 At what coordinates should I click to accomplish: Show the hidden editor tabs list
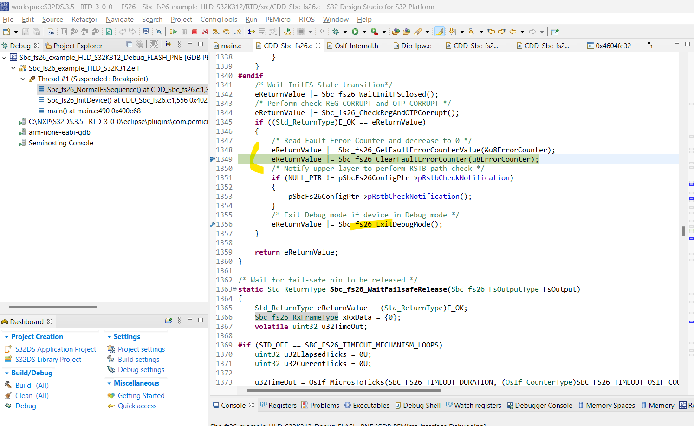649,44
